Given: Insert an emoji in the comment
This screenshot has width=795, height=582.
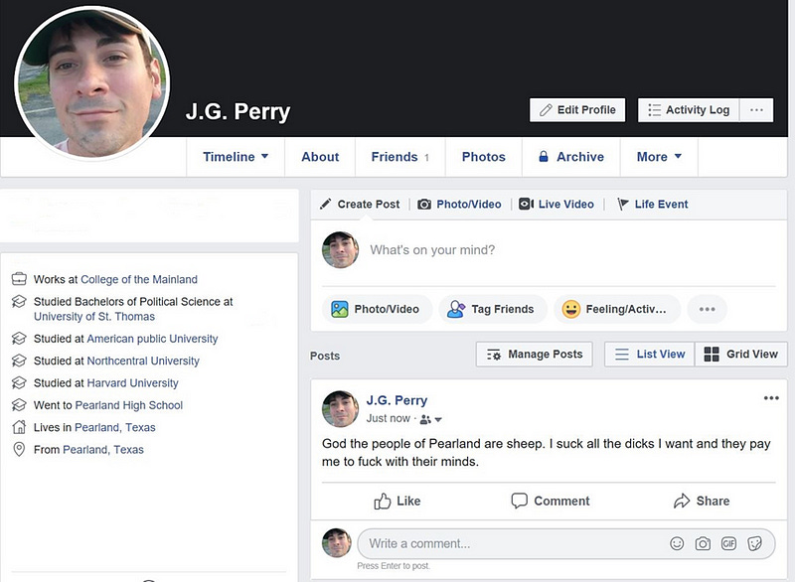Looking at the screenshot, I should click(677, 543).
